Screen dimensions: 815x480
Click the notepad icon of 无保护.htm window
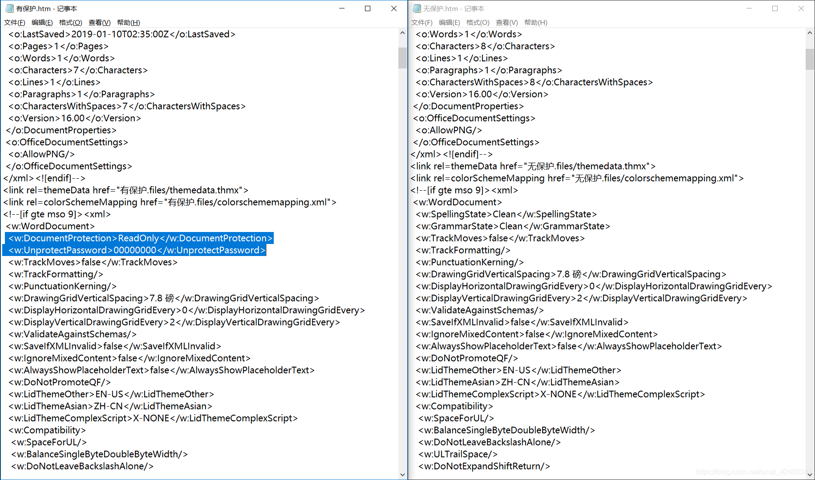click(417, 8)
